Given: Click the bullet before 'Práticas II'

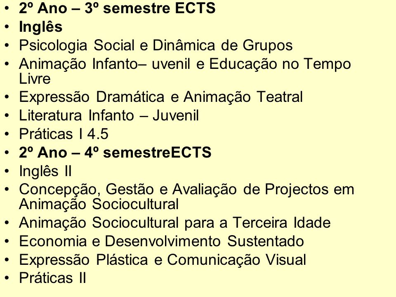Looking at the screenshot, I should point(7,278).
